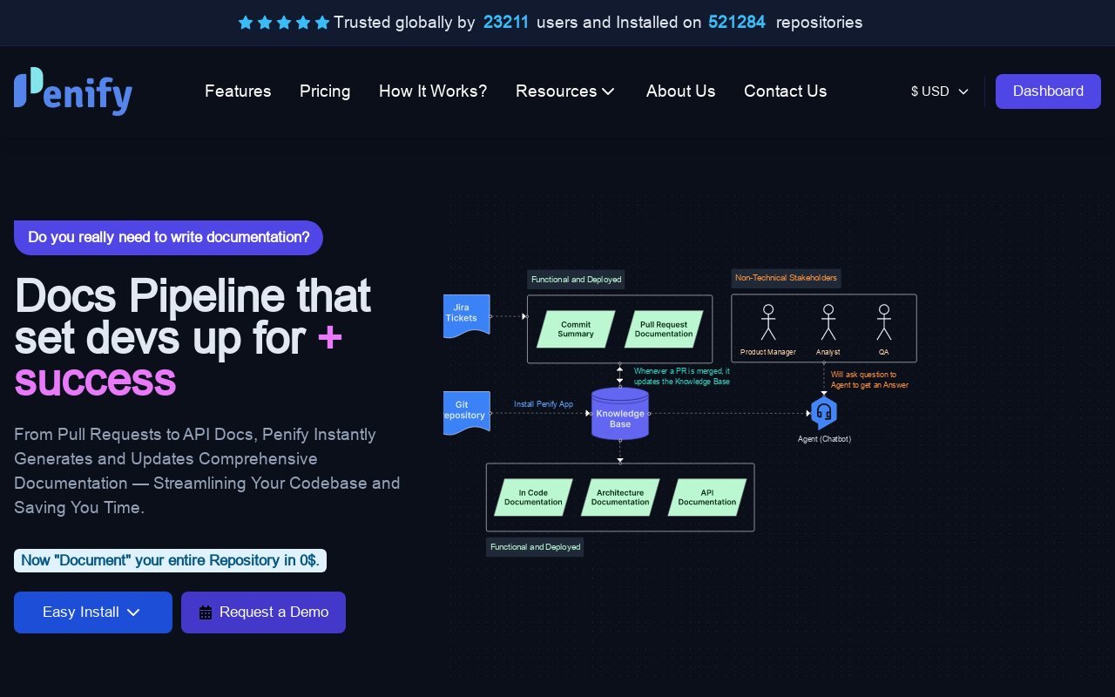Click the Dashboard button
Image resolution: width=1115 pixels, height=697 pixels.
1048,91
